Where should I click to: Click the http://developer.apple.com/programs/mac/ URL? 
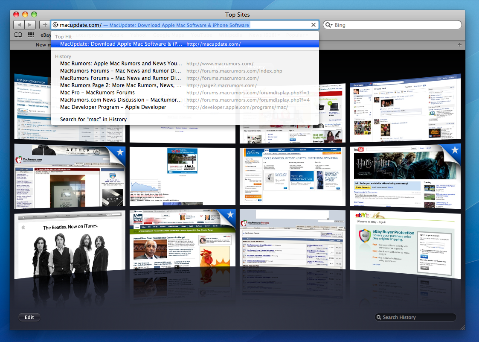237,107
